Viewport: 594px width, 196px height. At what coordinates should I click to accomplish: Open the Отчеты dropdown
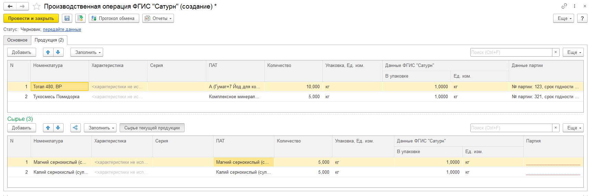(x=158, y=18)
